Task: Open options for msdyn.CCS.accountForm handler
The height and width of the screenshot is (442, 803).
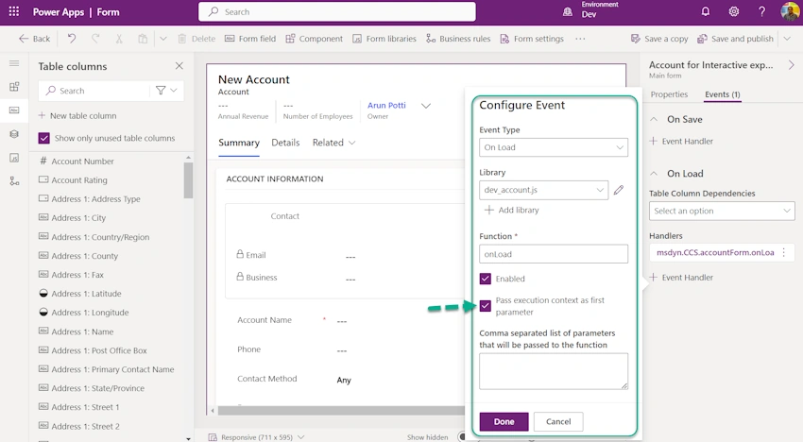Action: tap(783, 252)
